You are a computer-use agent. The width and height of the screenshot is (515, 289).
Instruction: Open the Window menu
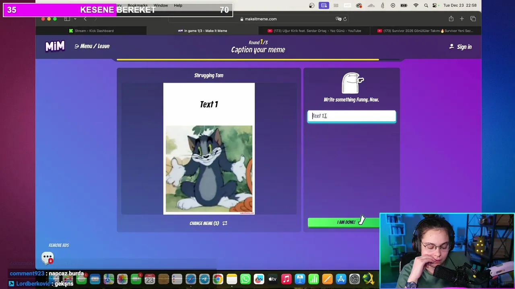click(x=161, y=6)
